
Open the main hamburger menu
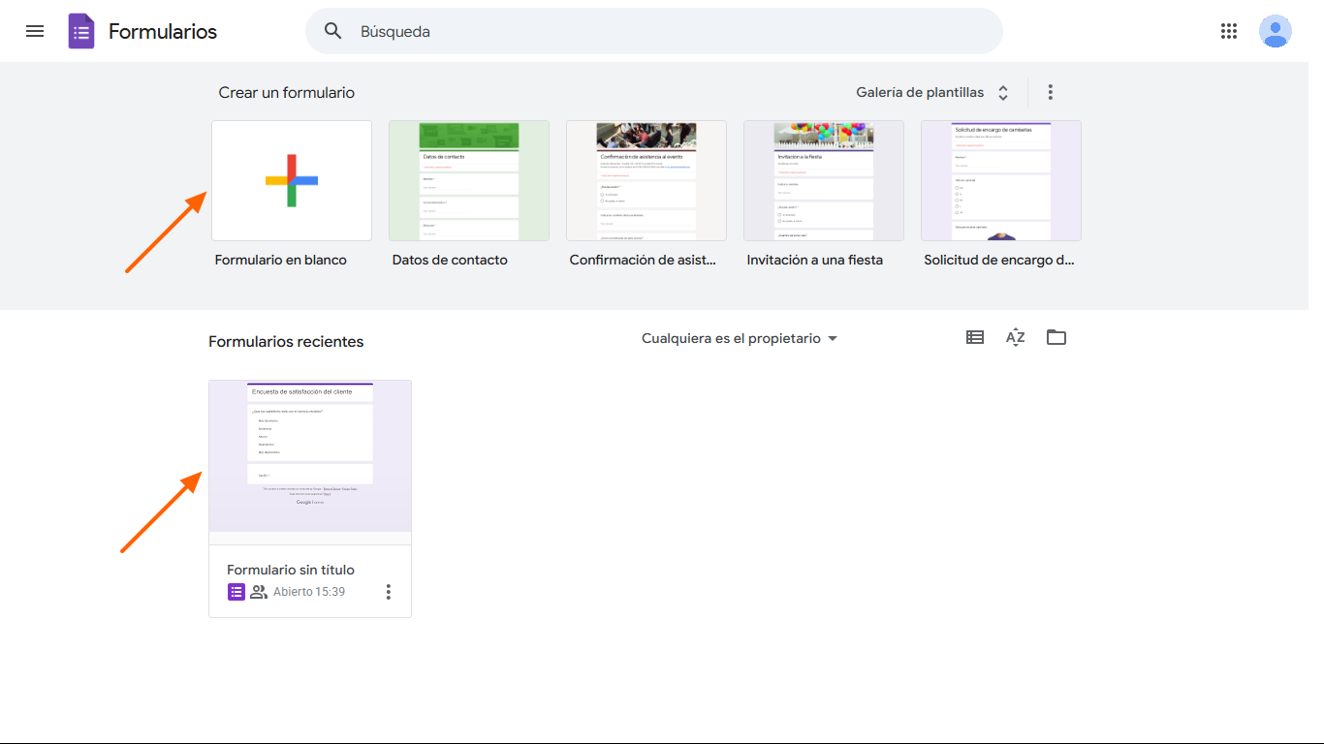pos(35,31)
